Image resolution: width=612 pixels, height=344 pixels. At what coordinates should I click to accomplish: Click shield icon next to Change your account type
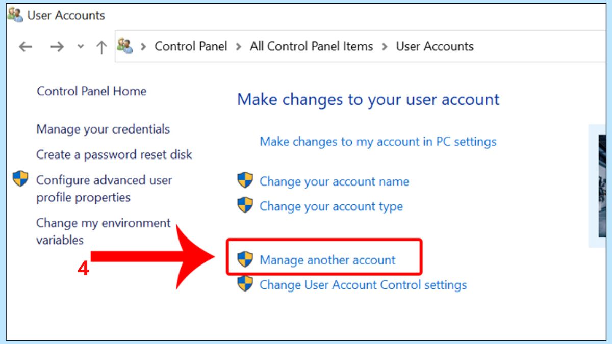(x=245, y=205)
